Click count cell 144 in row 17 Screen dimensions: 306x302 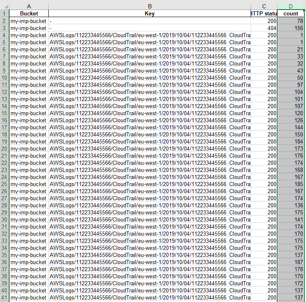click(291, 127)
